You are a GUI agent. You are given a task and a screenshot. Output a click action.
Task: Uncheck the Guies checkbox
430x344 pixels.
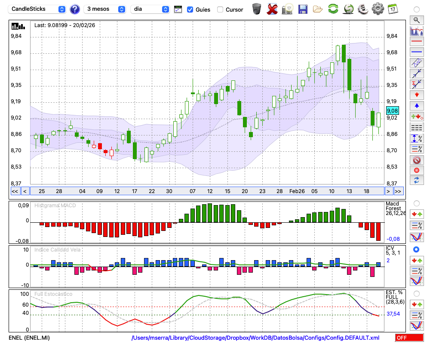tap(190, 9)
